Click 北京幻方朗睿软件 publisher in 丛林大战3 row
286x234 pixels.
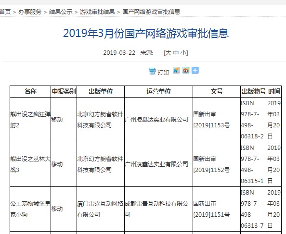(x=100, y=164)
